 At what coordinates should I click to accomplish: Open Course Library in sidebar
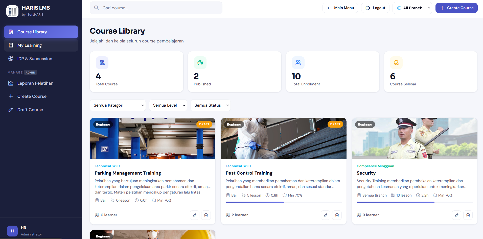pyautogui.click(x=41, y=32)
